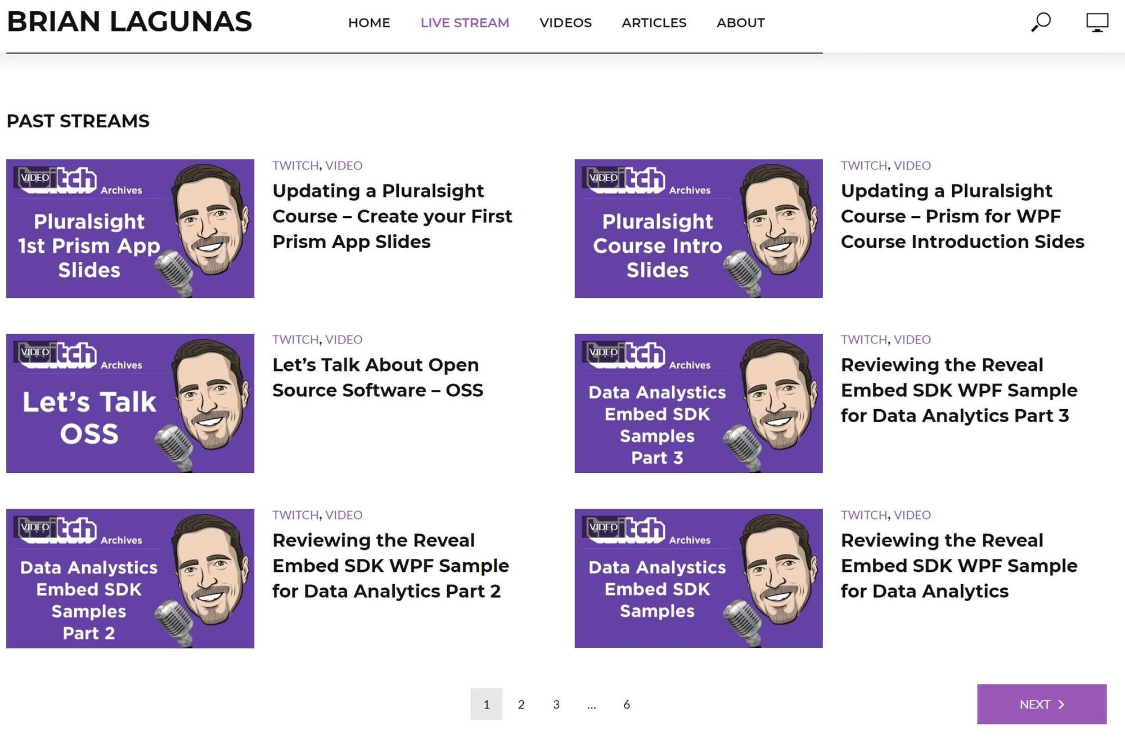The width and height of the screenshot is (1125, 739).
Task: Open 'Prism for WPF Course Introduction Sides' title
Action: pyautogui.click(x=962, y=216)
